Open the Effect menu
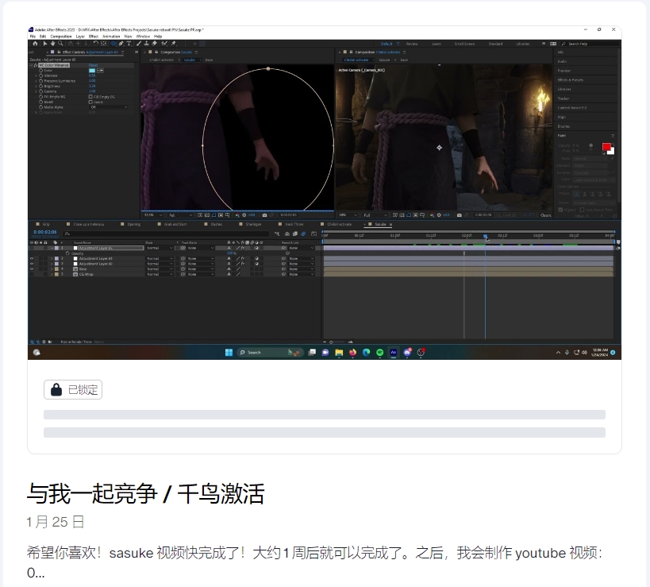 pyautogui.click(x=94, y=36)
